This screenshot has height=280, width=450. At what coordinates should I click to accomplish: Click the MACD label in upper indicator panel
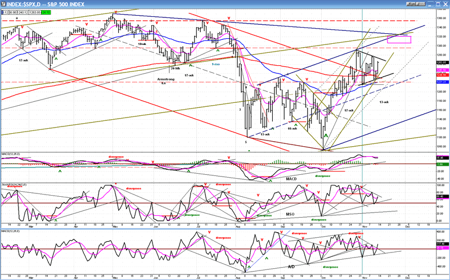(291, 179)
